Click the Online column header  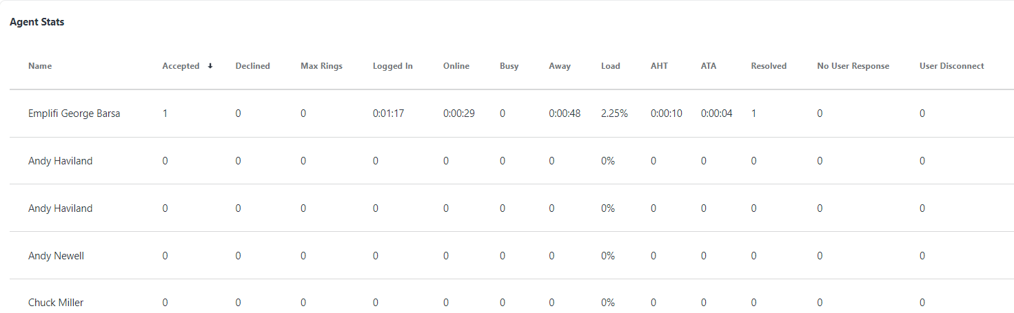pos(456,66)
